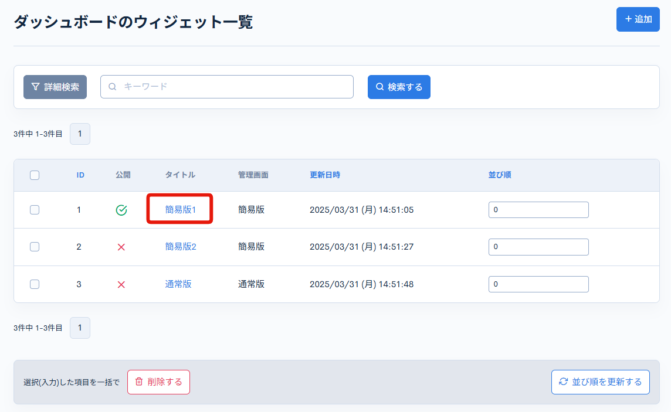Screen dimensions: 671x412
Task: Select page 1 in the top pagination
Action: coord(80,134)
